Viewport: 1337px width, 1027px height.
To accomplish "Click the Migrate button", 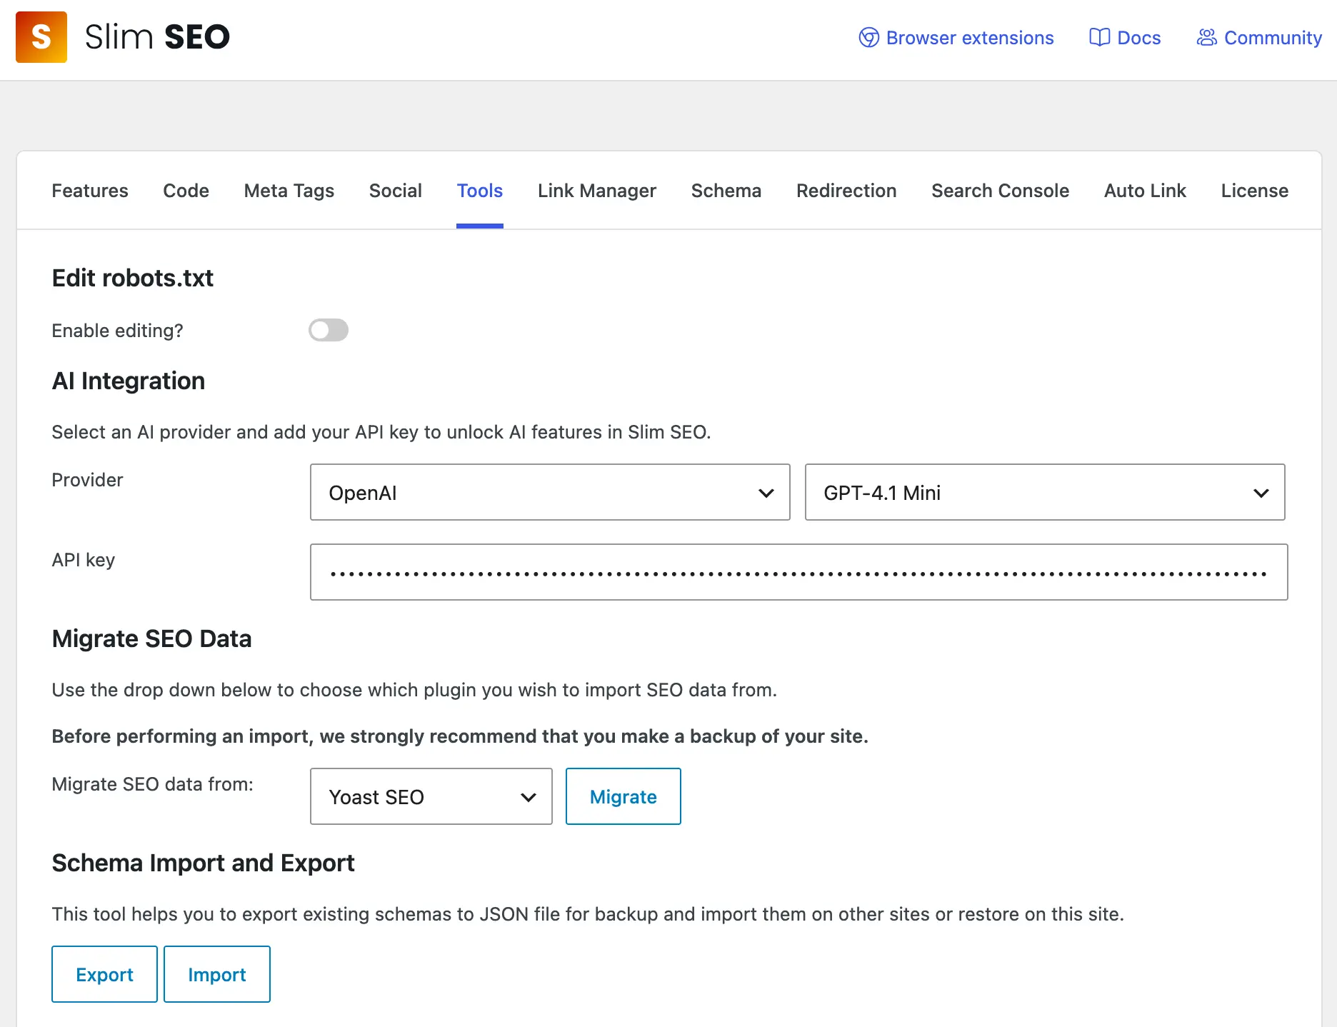I will [x=623, y=796].
